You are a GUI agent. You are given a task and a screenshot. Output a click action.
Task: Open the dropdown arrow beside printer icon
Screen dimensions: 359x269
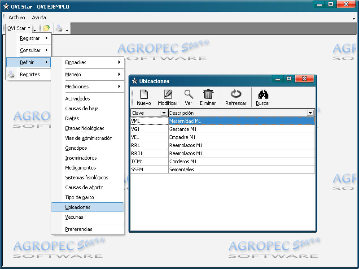(x=67, y=30)
